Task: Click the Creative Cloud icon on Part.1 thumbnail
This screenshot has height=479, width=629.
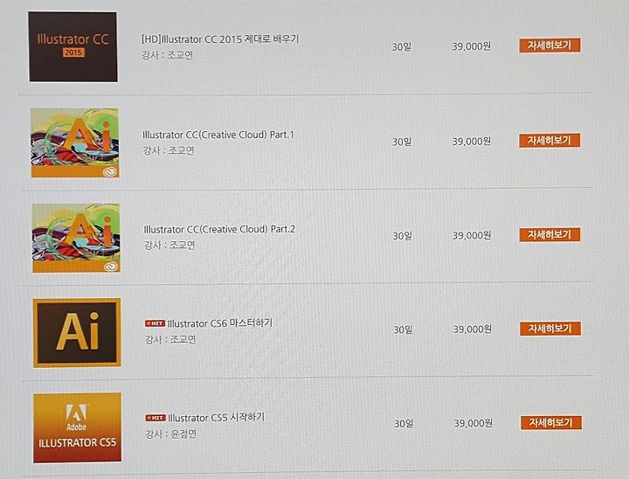Action: (x=109, y=172)
